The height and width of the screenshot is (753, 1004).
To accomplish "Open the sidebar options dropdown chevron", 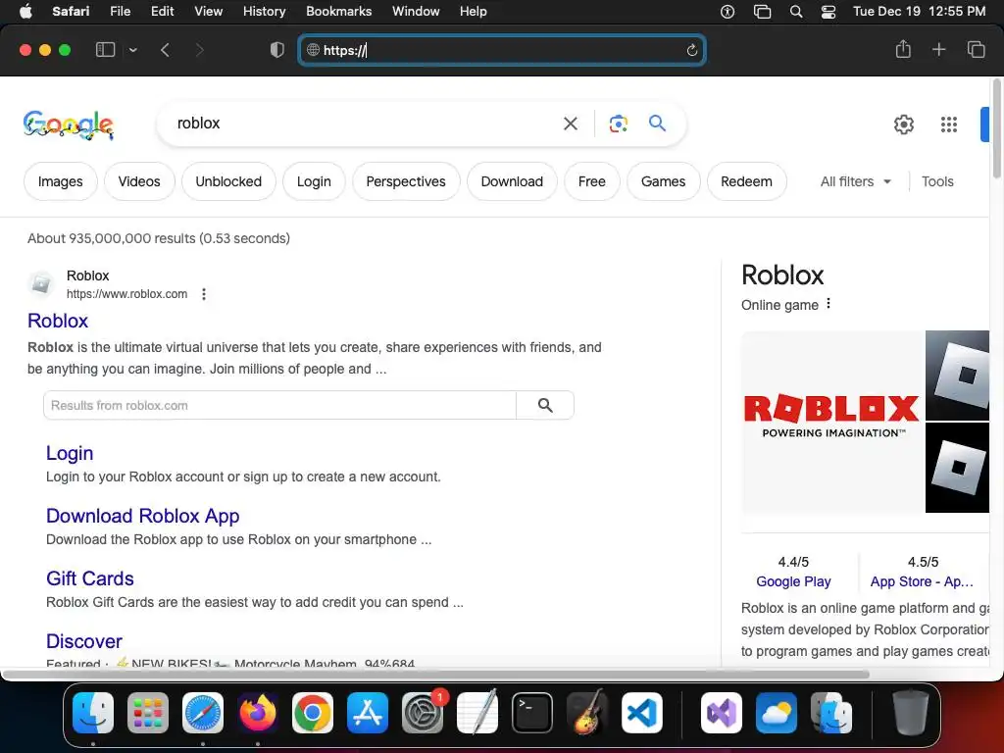I will (x=133, y=50).
